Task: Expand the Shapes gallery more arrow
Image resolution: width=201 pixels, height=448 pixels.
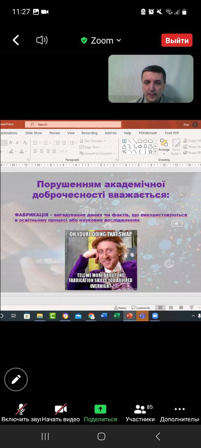Action: (155, 152)
